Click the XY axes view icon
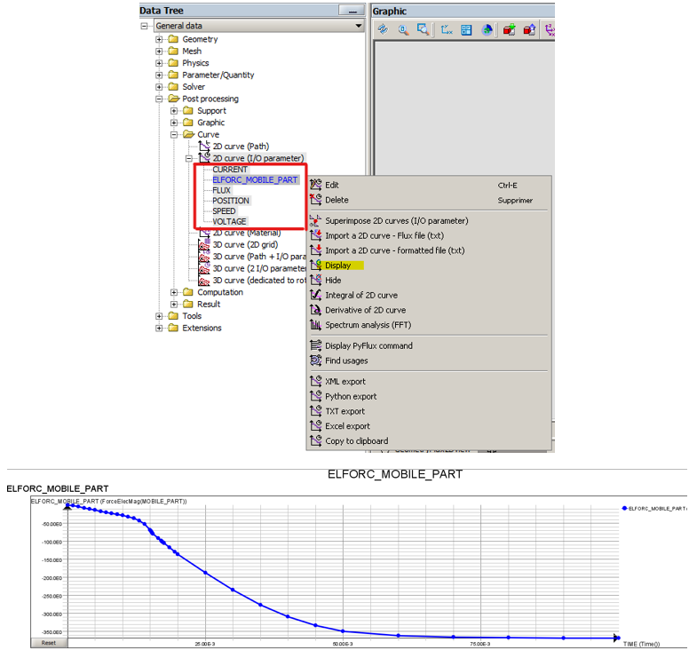 point(447,29)
